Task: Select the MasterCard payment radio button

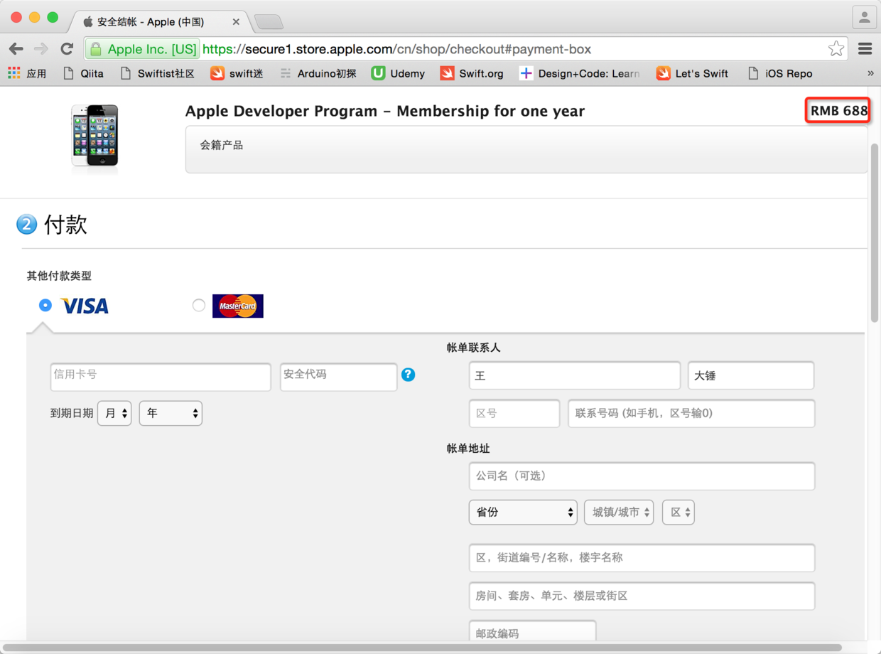Action: pyautogui.click(x=199, y=305)
